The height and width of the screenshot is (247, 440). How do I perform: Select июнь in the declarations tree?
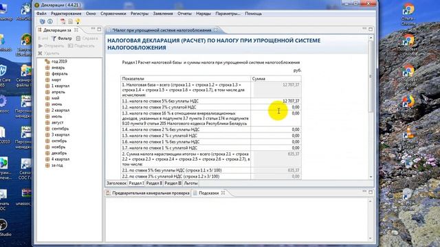56,104
